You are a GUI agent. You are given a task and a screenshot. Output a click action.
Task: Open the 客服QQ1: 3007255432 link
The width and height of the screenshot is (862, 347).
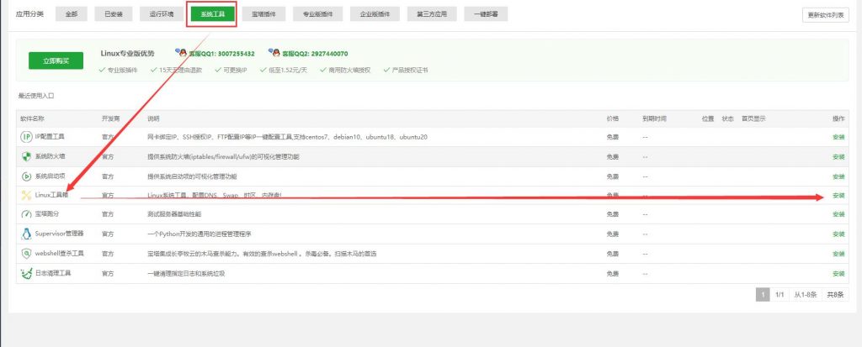pyautogui.click(x=221, y=54)
